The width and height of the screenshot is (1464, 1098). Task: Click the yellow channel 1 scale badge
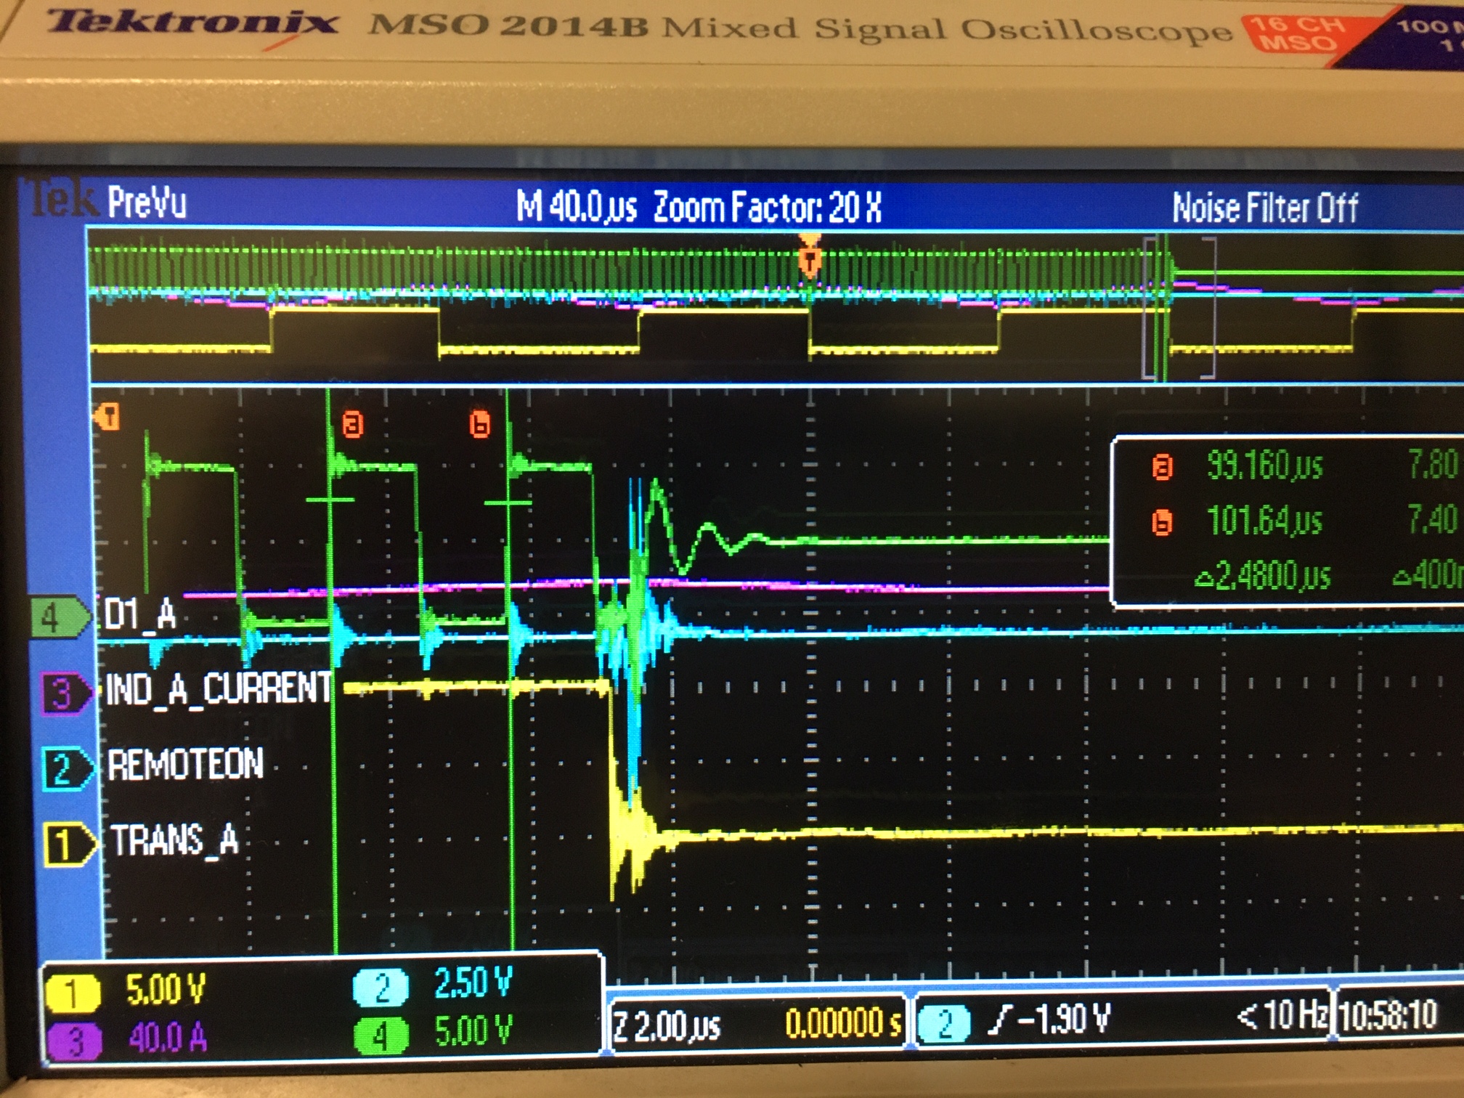point(73,993)
